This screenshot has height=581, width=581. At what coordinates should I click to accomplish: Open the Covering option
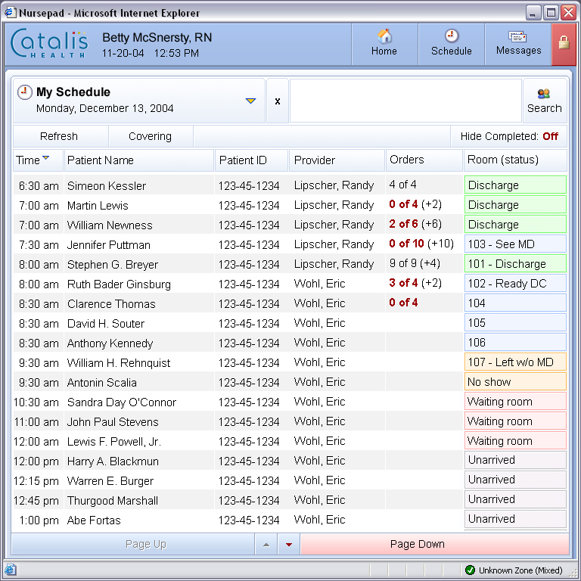click(150, 136)
